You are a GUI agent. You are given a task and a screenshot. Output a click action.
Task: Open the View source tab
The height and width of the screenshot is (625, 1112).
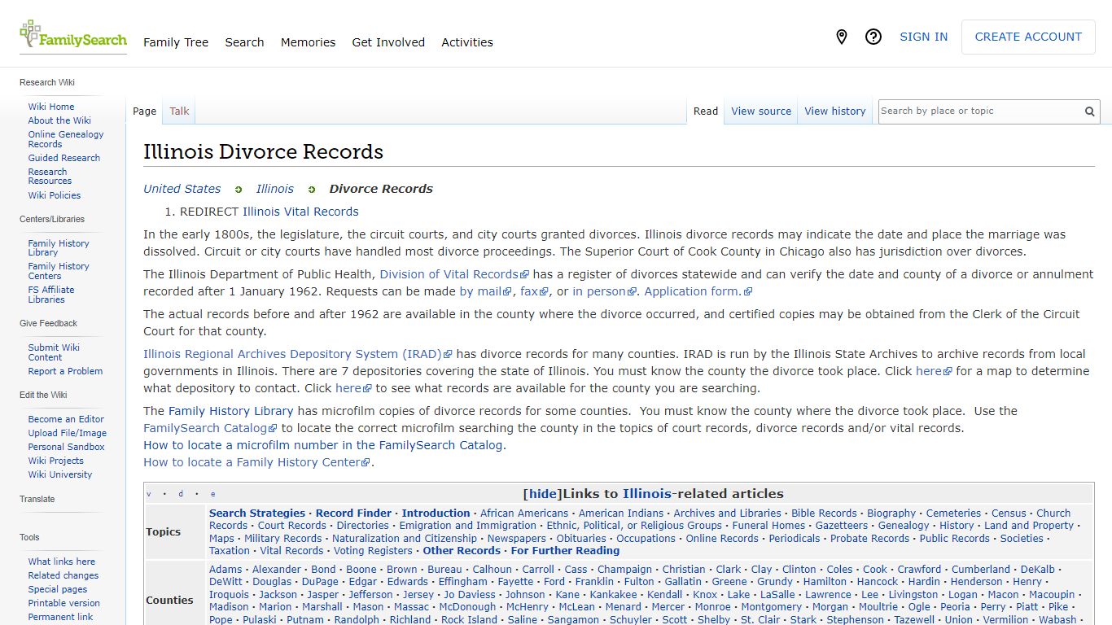[x=761, y=111]
